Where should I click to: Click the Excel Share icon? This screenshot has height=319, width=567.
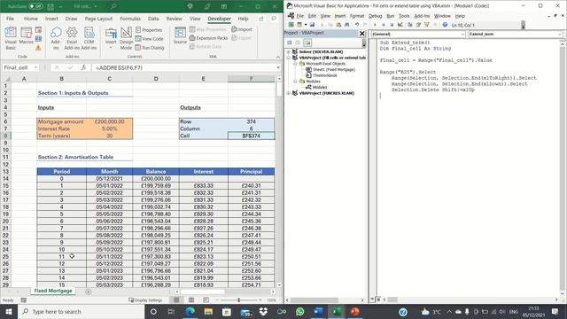(261, 19)
